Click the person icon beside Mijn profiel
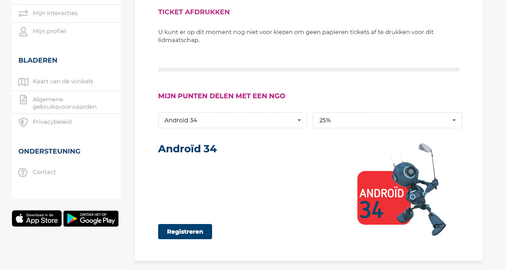506x270 pixels. coord(23,32)
